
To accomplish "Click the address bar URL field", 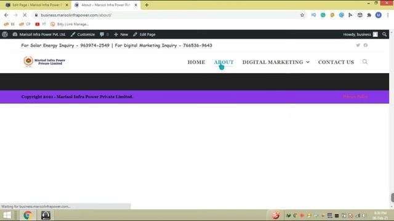I will [x=166, y=15].
